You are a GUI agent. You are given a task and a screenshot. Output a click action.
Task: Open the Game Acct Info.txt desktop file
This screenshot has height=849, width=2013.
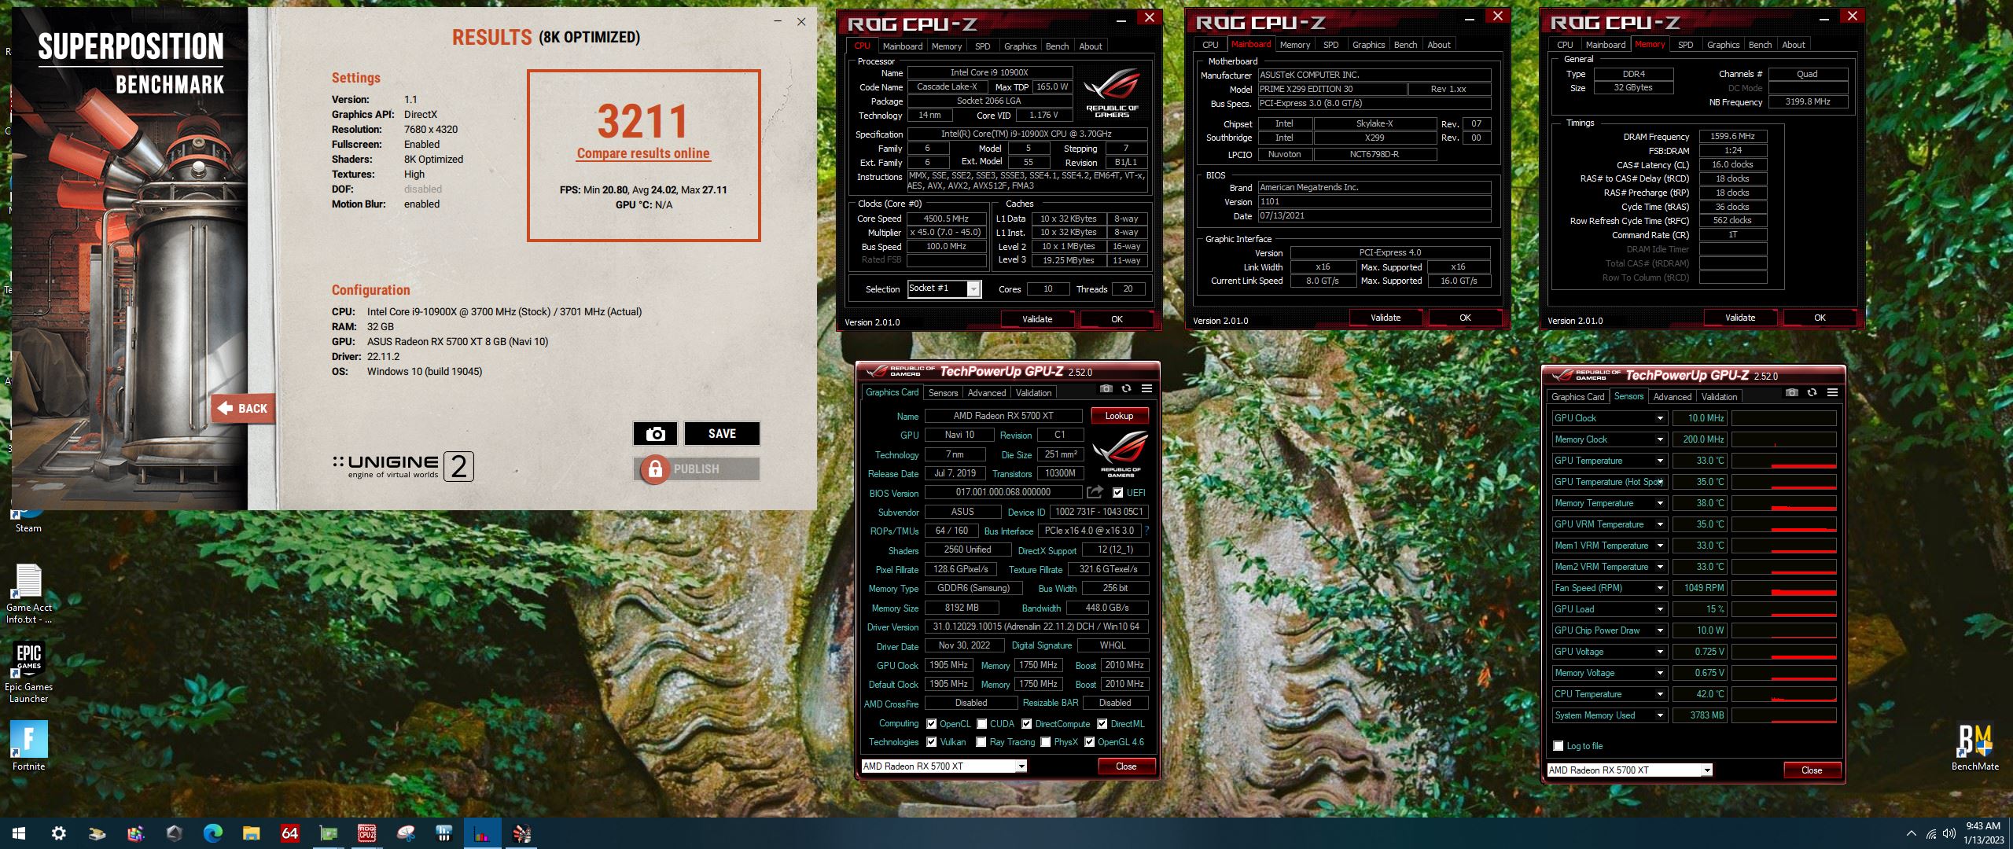coord(29,594)
